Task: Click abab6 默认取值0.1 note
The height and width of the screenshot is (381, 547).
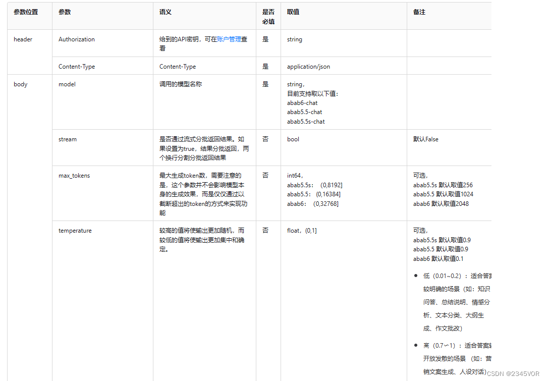Action: click(438, 258)
